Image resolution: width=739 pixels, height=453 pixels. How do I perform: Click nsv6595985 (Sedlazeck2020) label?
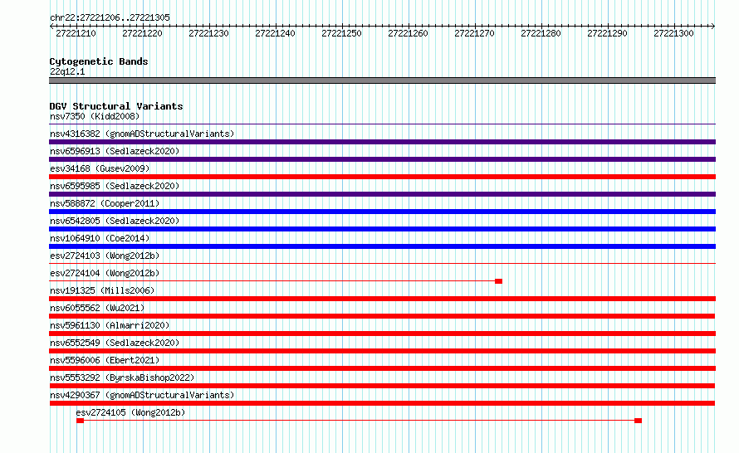click(115, 186)
